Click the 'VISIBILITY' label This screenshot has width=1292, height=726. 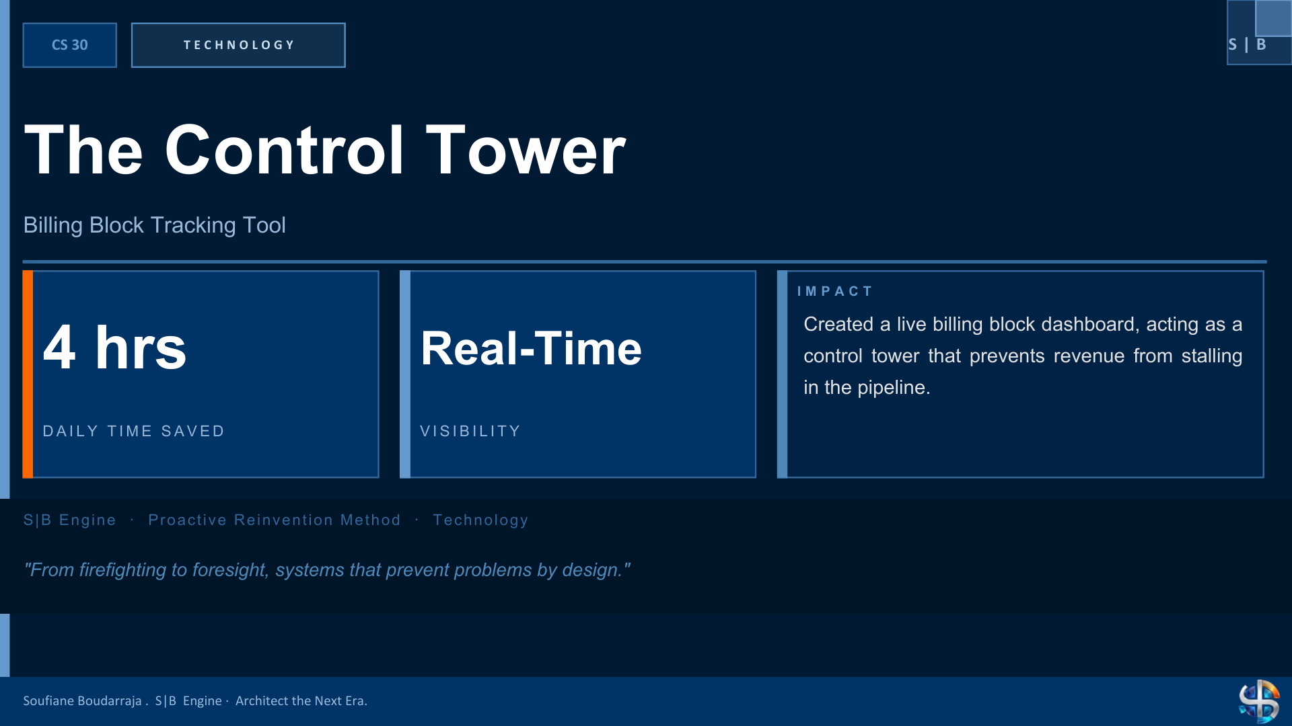470,431
